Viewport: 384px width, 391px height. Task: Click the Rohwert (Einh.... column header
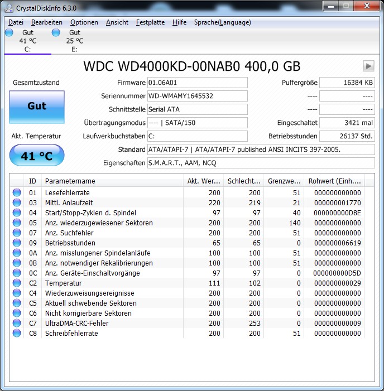334,181
